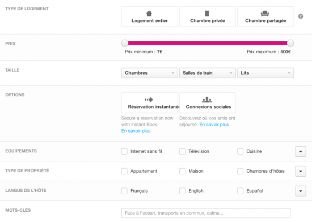The image size is (312, 222).
Task: Enable Connexions sociales people icon option
Action: point(207,100)
